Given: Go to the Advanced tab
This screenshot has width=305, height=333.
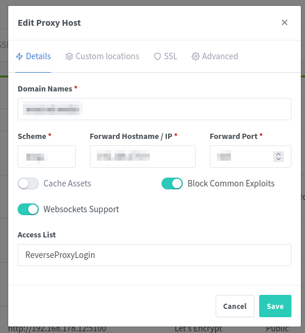Looking at the screenshot, I should click(214, 56).
